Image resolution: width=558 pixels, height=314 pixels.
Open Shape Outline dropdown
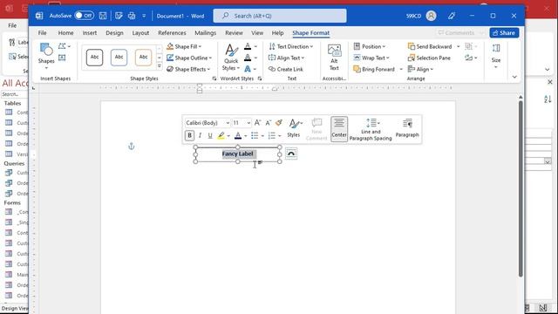[189, 58]
